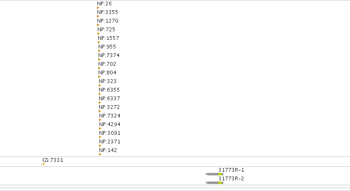Click the NP:7324 feature label
This screenshot has height=191, width=350.
(x=110, y=116)
